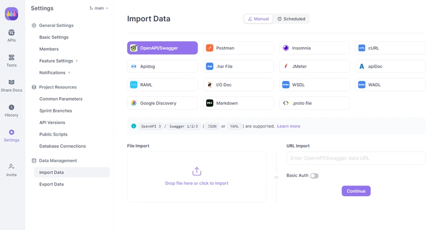
Task: Open the APIs section in sidebar
Action: [x=12, y=33]
